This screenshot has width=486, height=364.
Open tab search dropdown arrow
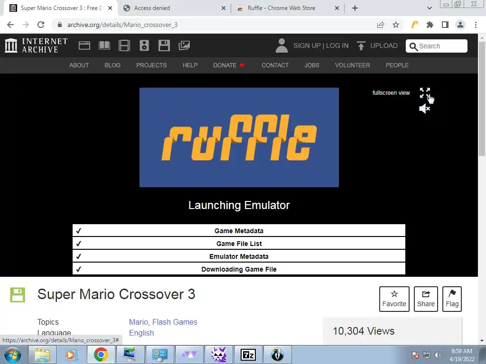coord(429,8)
